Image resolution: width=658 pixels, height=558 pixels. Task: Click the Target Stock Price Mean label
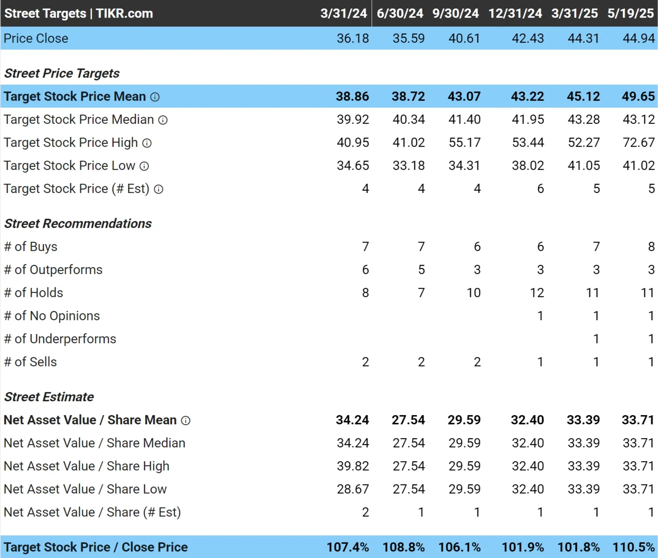(75, 96)
